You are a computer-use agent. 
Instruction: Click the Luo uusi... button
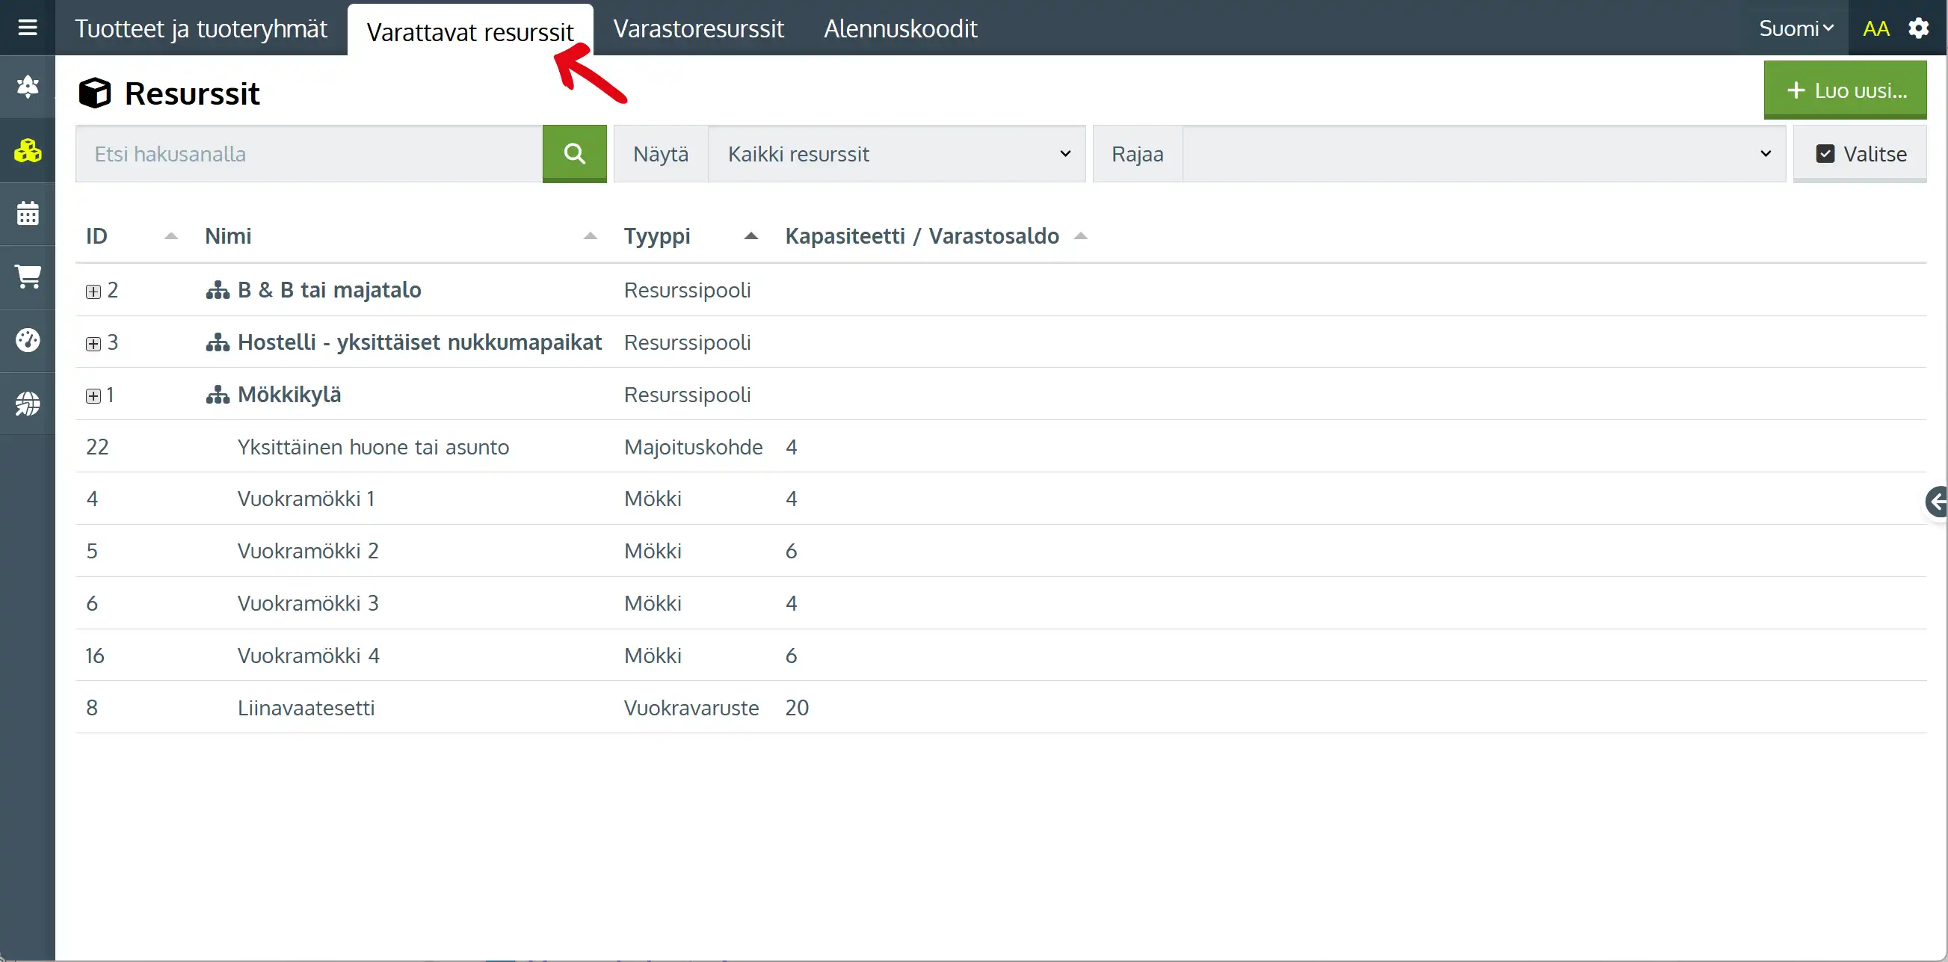coord(1845,90)
